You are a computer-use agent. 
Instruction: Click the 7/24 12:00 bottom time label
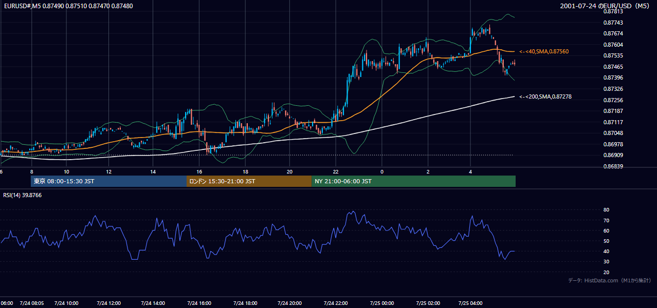click(109, 303)
